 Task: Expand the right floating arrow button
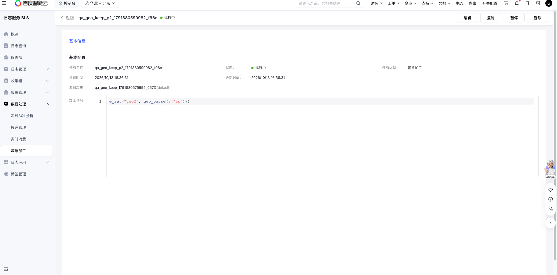551,223
